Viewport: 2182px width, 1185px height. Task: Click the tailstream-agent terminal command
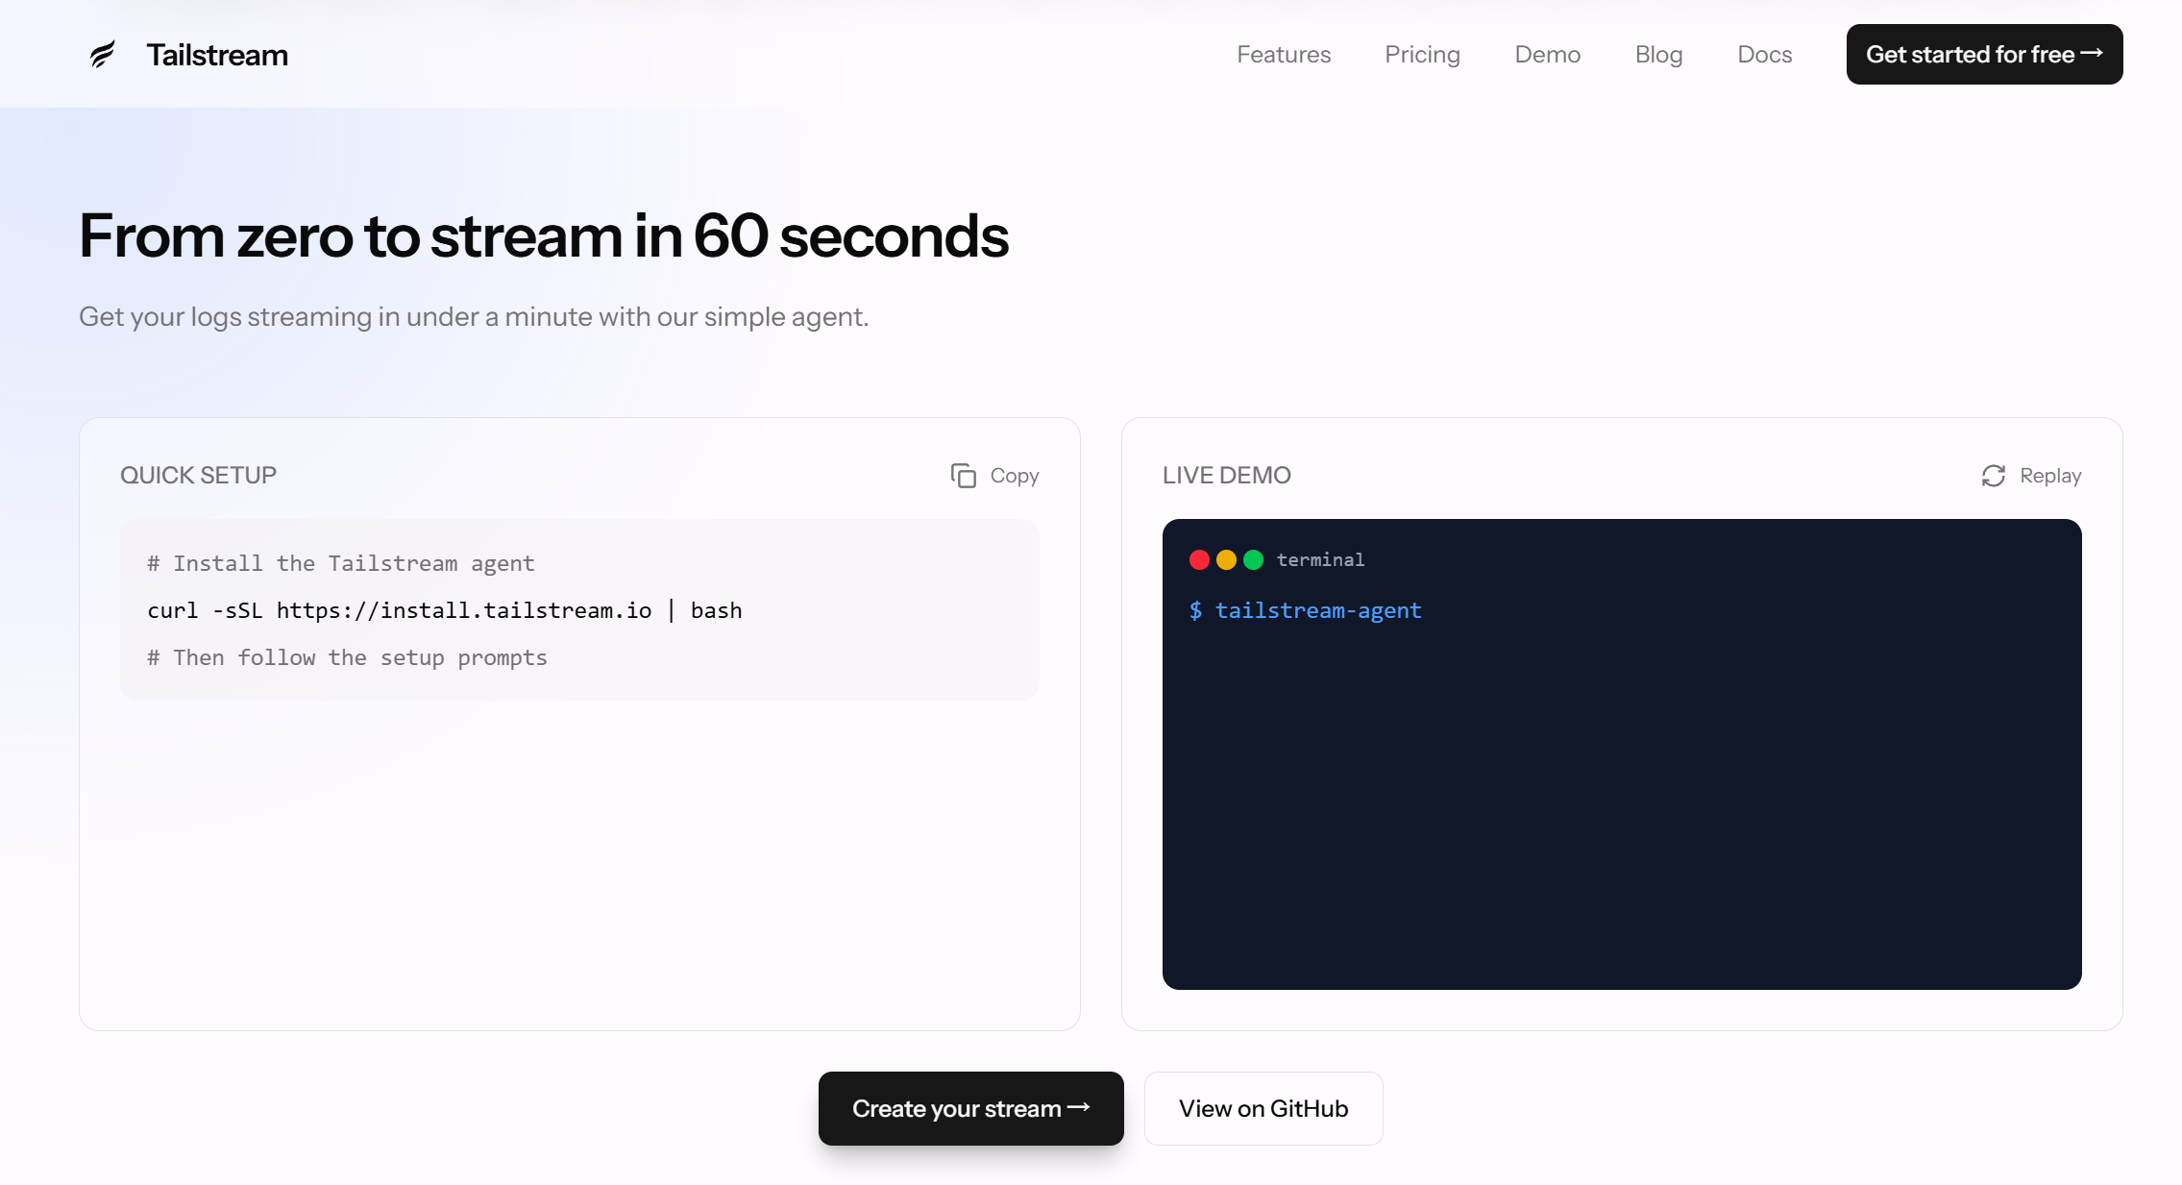click(1317, 610)
